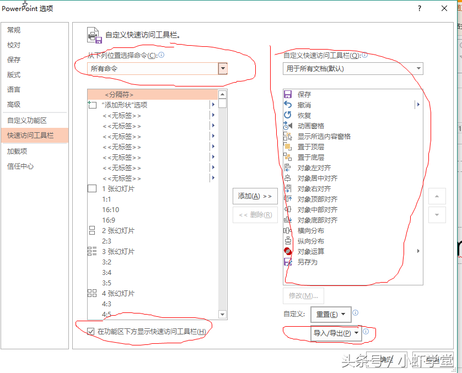The height and width of the screenshot is (373, 462).
Task: Click info icon beside 重置 button
Action: [x=356, y=312]
